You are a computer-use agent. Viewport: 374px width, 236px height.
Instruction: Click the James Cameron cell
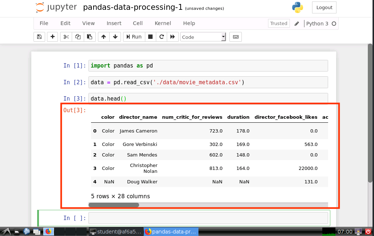pyautogui.click(x=138, y=131)
